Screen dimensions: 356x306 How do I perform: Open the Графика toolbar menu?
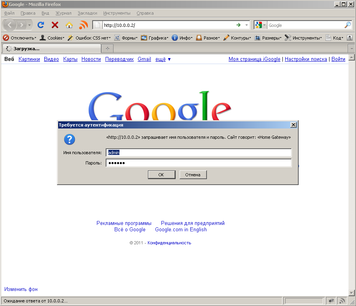pos(155,38)
